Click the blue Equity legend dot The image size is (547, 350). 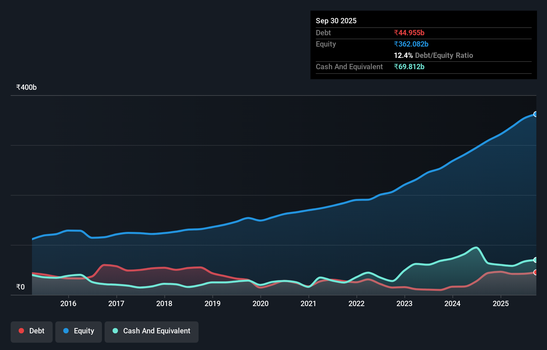(x=66, y=331)
